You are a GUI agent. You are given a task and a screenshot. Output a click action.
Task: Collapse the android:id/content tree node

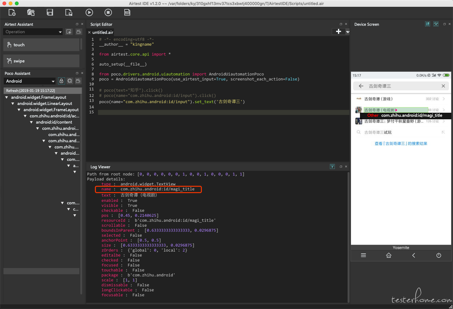(31, 122)
